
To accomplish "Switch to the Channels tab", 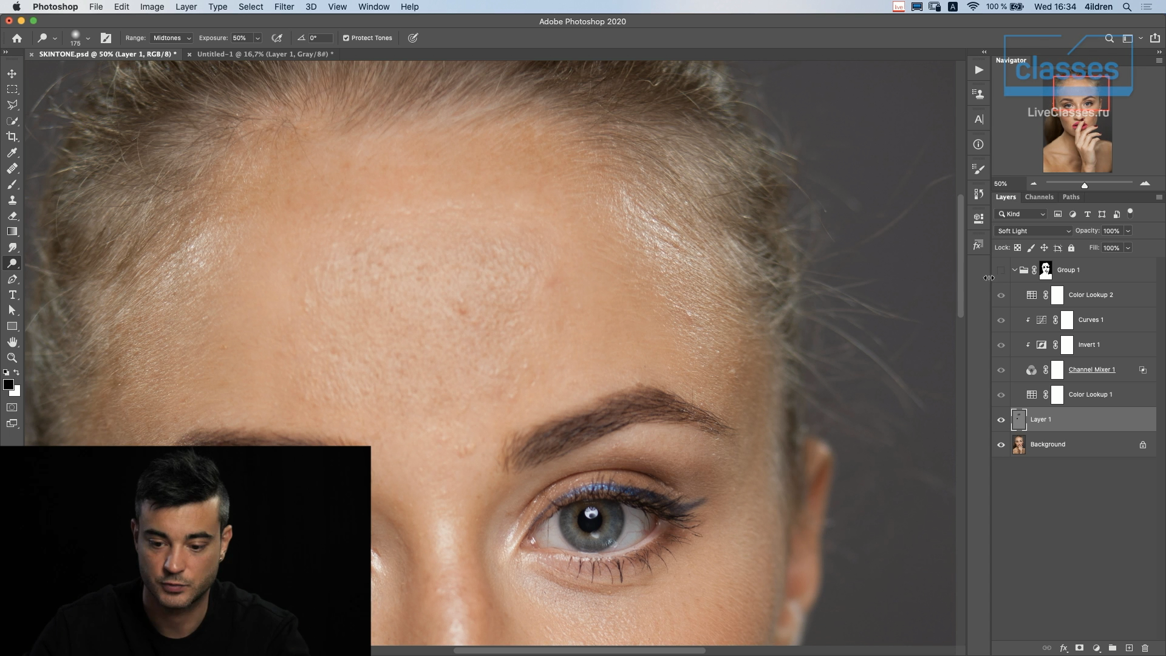I will click(x=1038, y=197).
